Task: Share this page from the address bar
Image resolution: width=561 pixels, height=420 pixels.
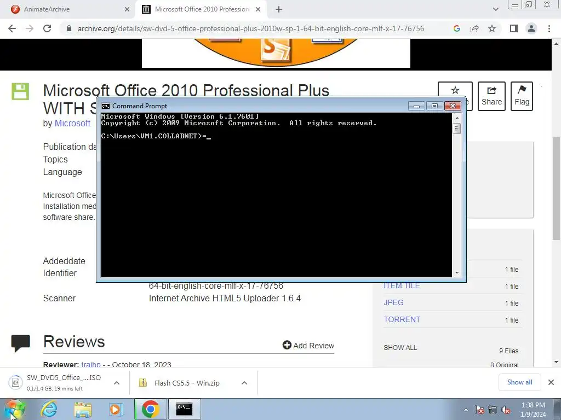Action: (474, 28)
